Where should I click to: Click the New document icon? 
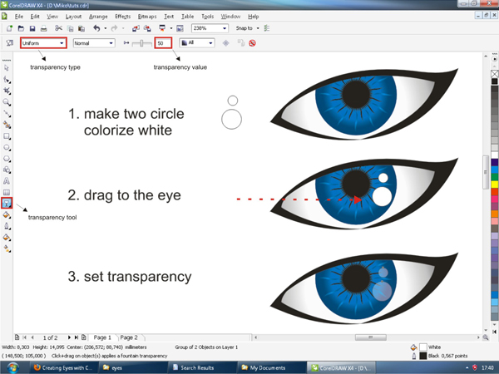pos(9,28)
